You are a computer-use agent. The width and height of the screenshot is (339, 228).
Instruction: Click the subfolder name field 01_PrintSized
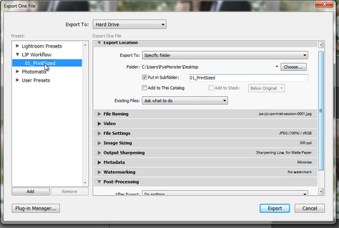(x=248, y=78)
